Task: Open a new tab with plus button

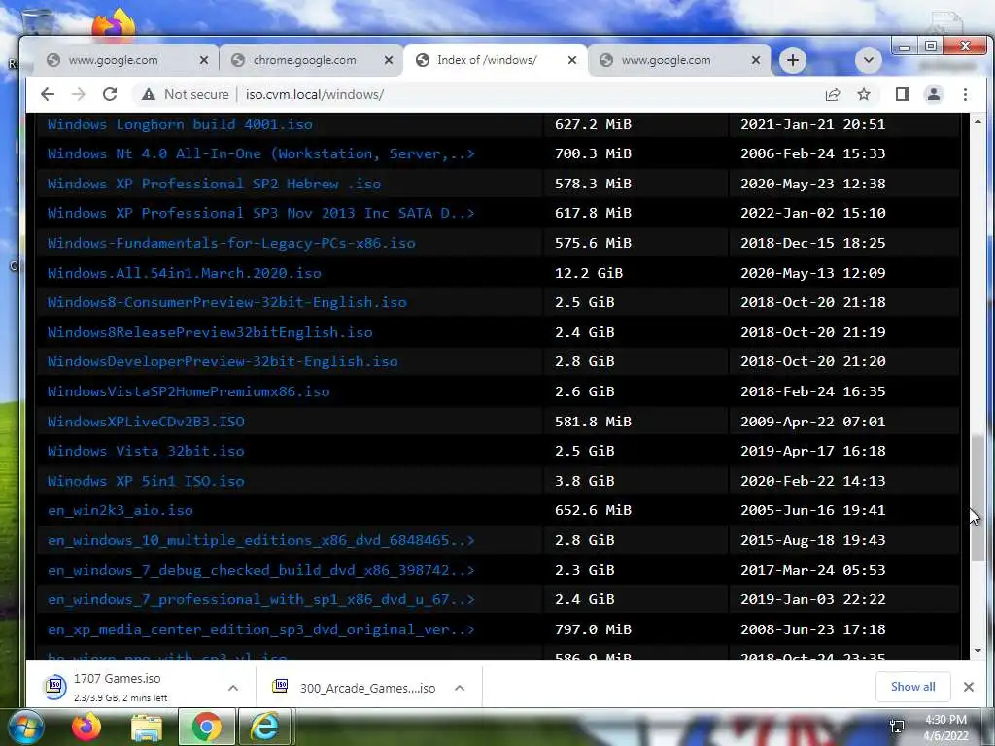Action: 793,60
